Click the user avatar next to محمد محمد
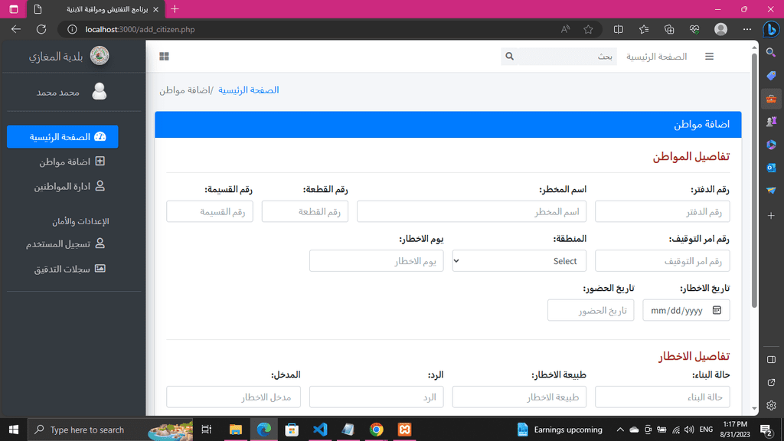The width and height of the screenshot is (784, 441). [x=99, y=92]
